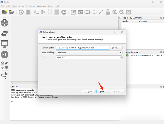This screenshot has width=164, height=124.
Task: Browse all devices sidebar icon
Action: (x=5, y=65)
